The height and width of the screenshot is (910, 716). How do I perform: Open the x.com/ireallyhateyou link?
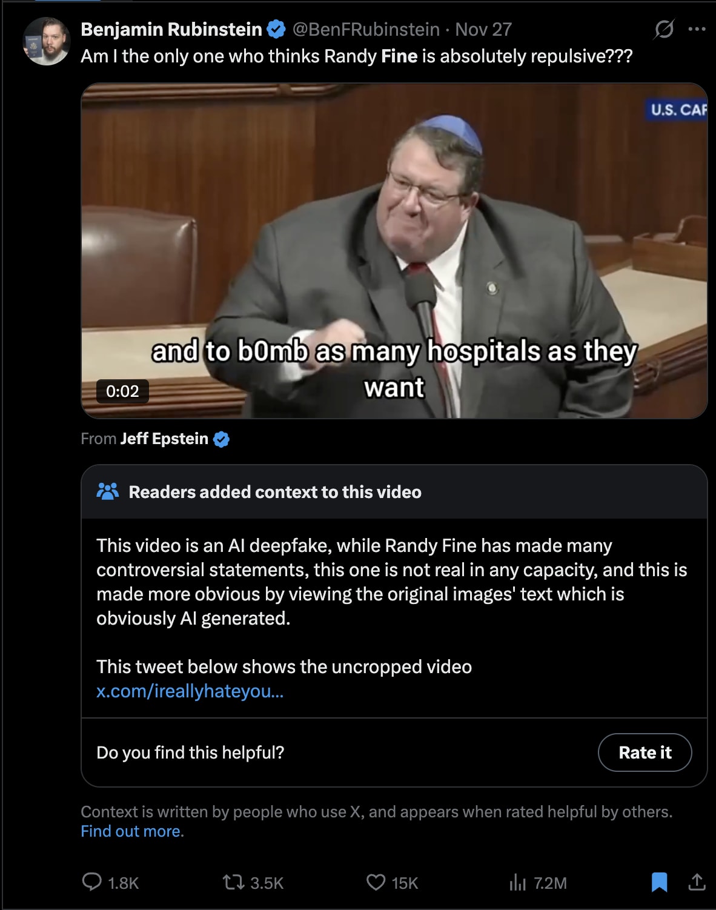(x=190, y=691)
